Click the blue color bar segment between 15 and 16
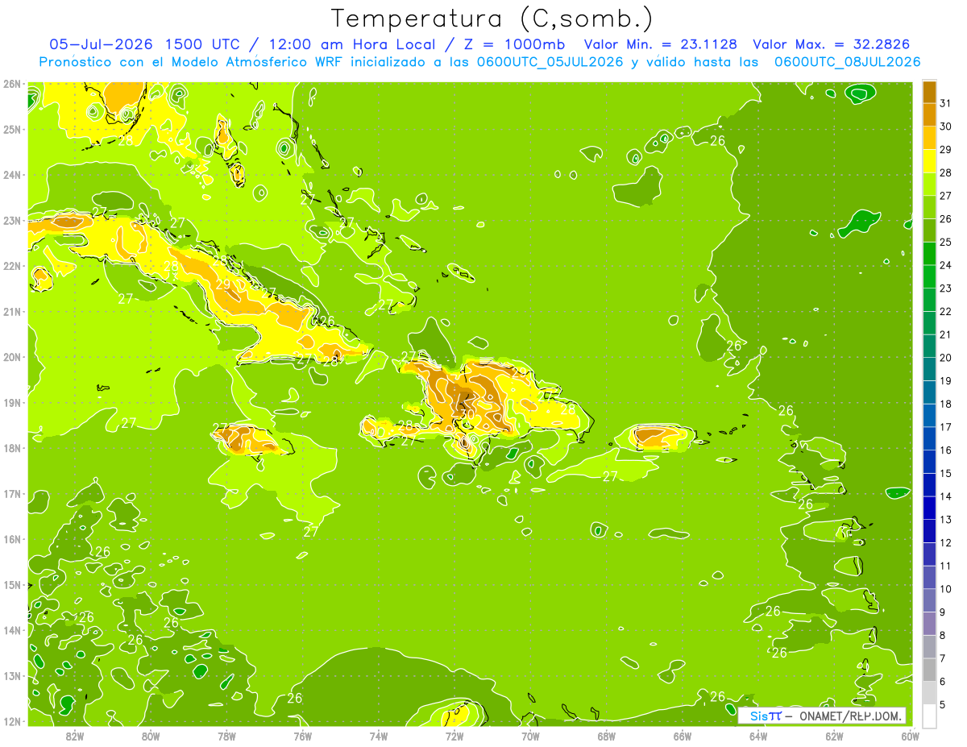 point(929,462)
